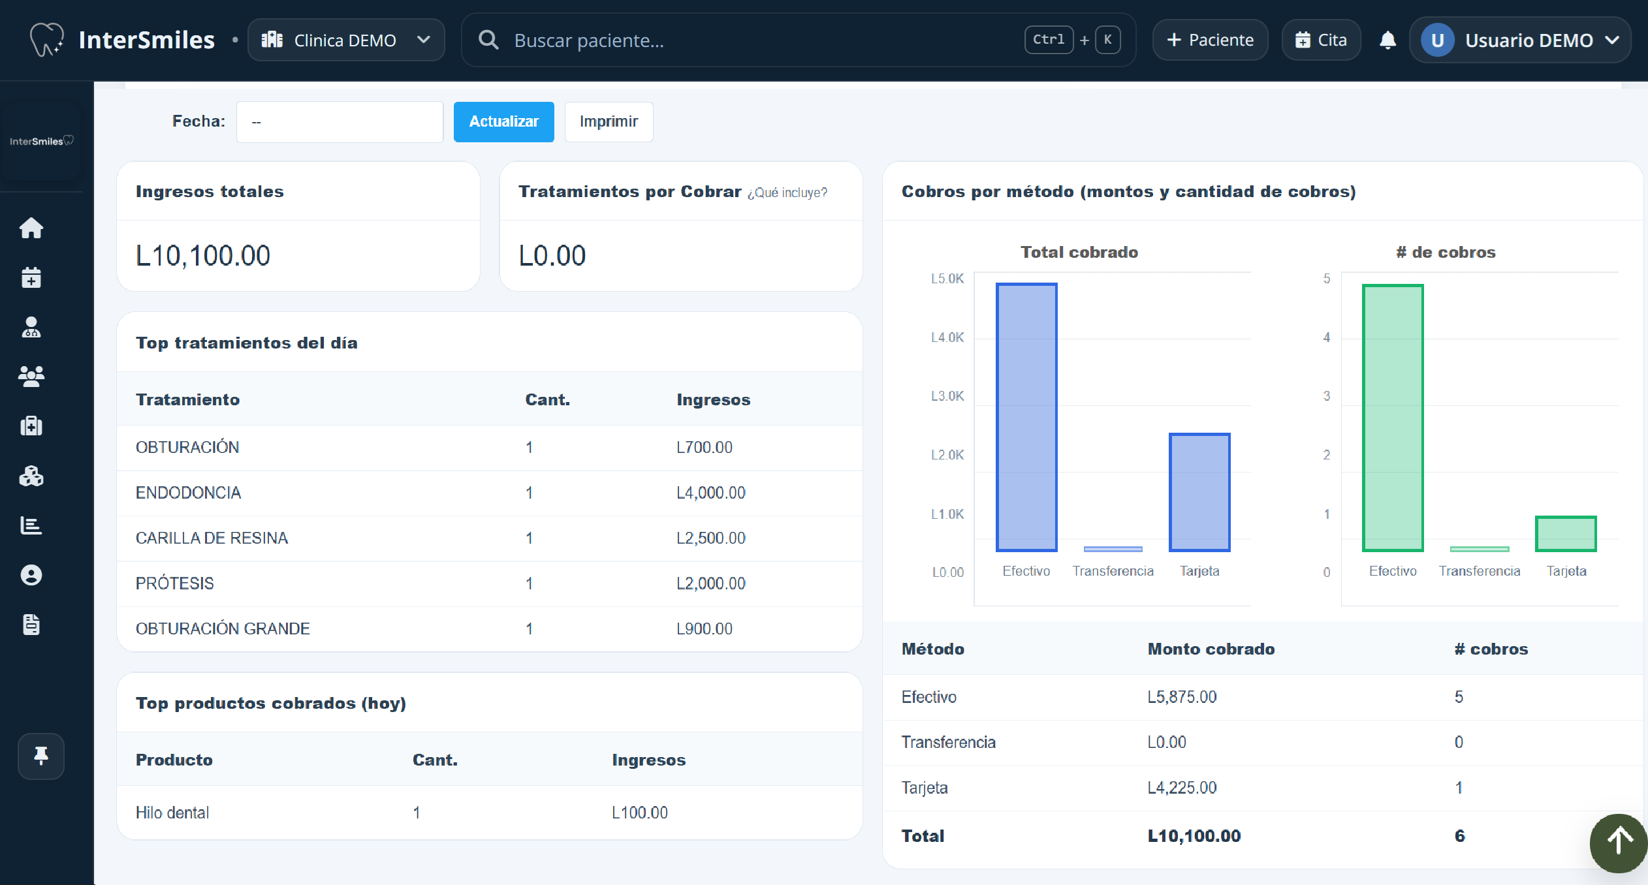Click the L4,000.00 Ingresos cell
1648x885 pixels.
pyautogui.click(x=710, y=493)
